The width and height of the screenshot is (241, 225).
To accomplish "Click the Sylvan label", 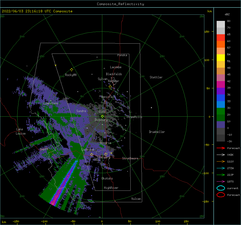I will pos(103,79).
